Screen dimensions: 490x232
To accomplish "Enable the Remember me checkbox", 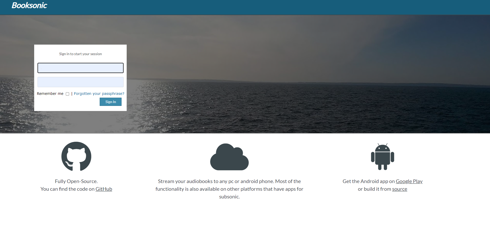I will click(67, 94).
